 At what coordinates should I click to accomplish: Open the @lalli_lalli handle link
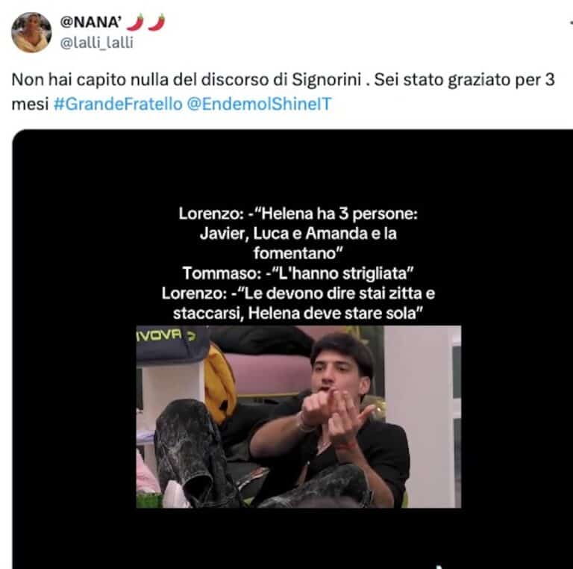96,43
